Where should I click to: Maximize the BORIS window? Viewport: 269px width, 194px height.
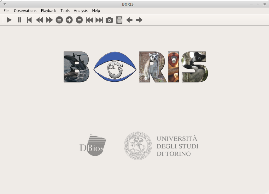click(x=258, y=4)
